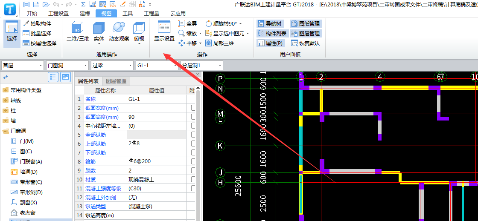Click 批量选择 batch select

pos(37,34)
